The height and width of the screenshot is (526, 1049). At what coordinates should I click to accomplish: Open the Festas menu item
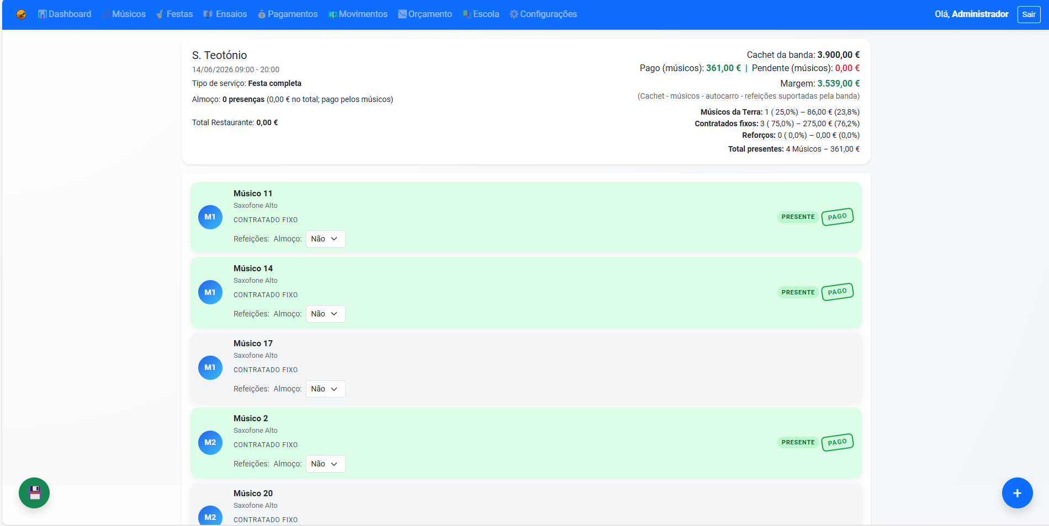[x=174, y=14]
